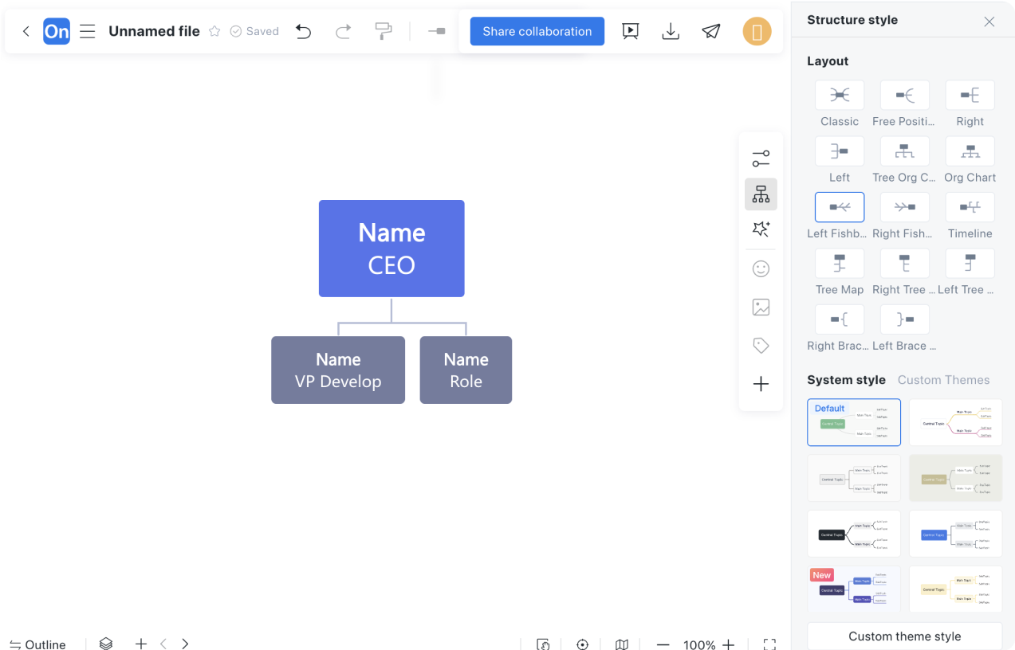Click the Custom theme style button
1015x650 pixels.
904,636
